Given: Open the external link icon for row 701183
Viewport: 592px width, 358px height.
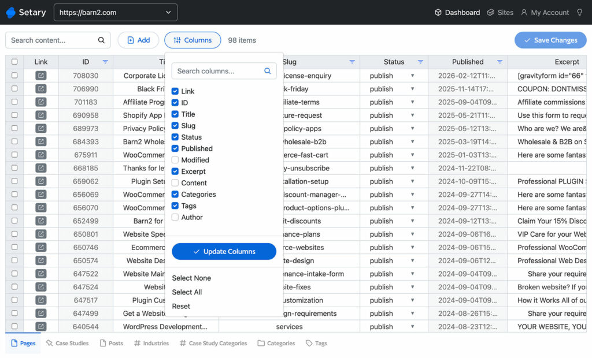Looking at the screenshot, I should (41, 102).
